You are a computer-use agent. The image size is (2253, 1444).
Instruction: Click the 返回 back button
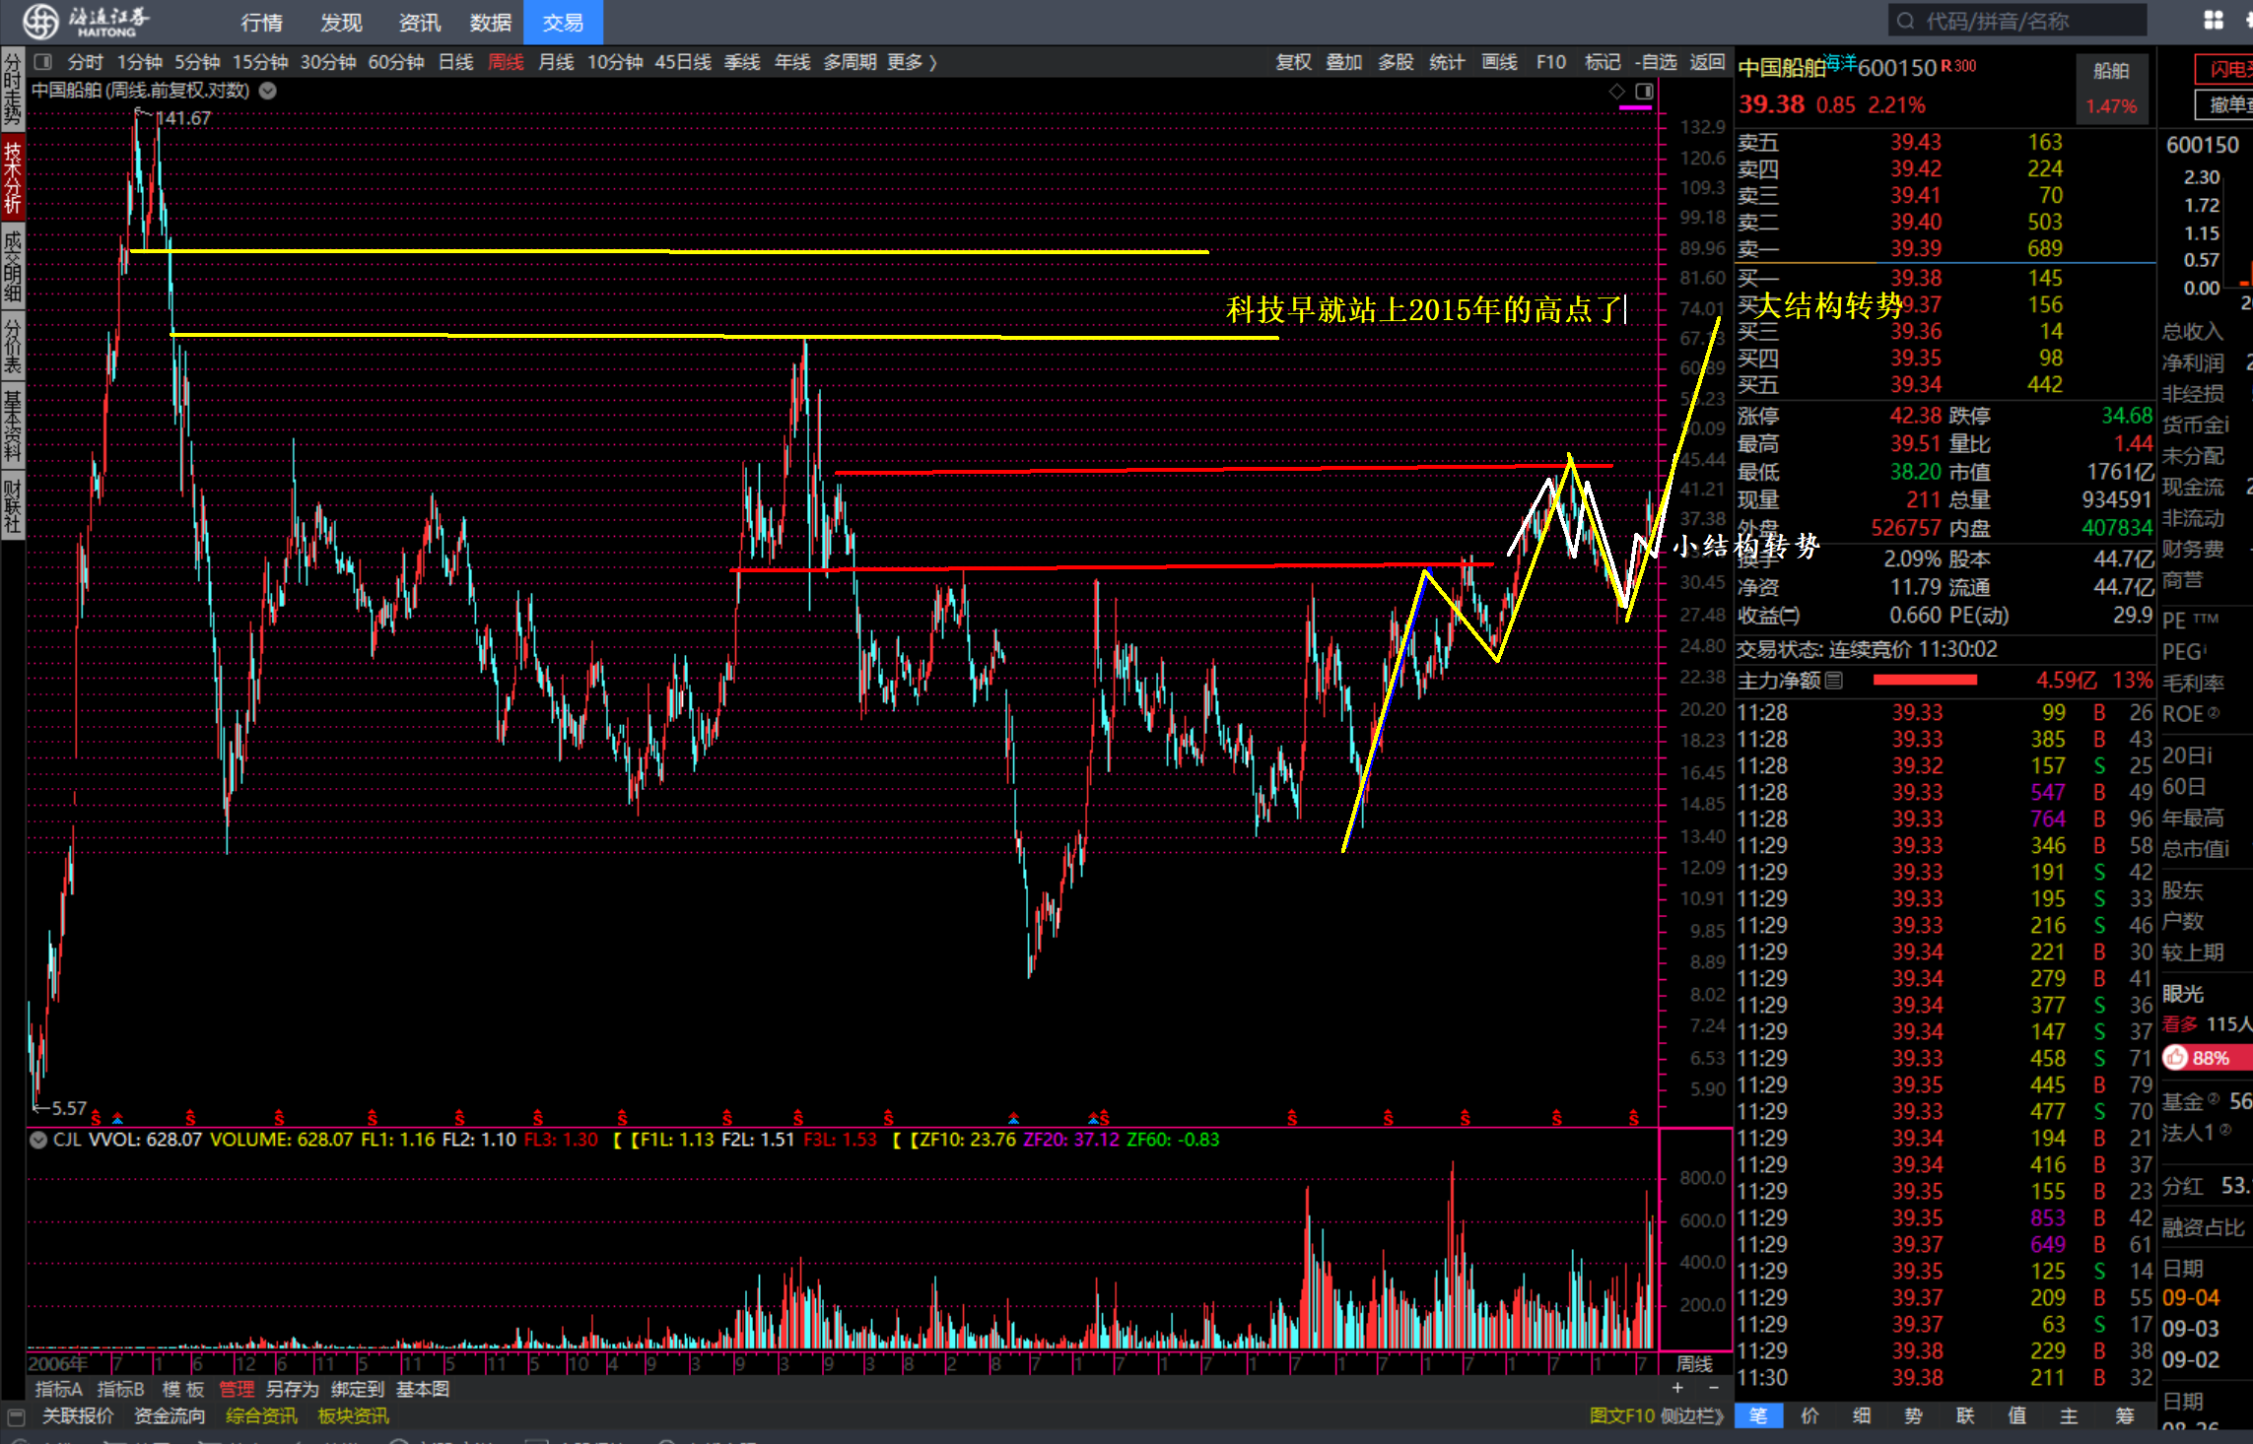pos(1707,62)
